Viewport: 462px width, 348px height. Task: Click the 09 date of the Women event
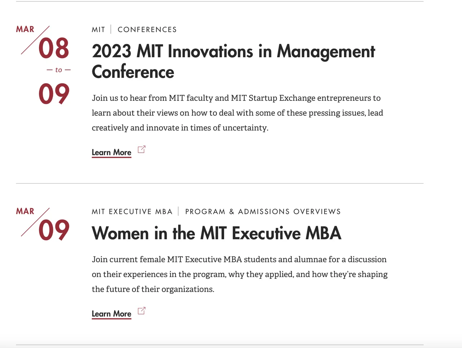(54, 230)
